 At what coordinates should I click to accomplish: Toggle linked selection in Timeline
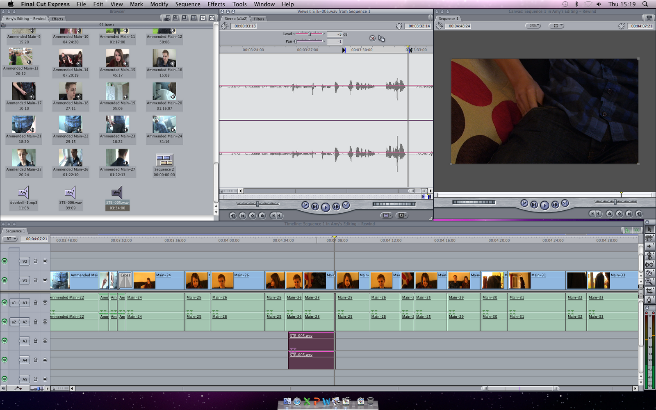627,230
